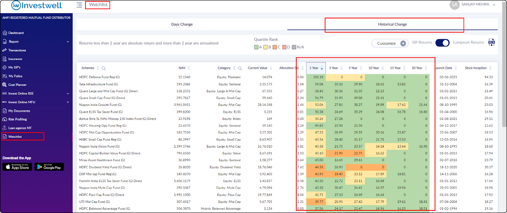Sort by the Since Inception column arrows
Screen dimensions: 507x213
pos(490,68)
